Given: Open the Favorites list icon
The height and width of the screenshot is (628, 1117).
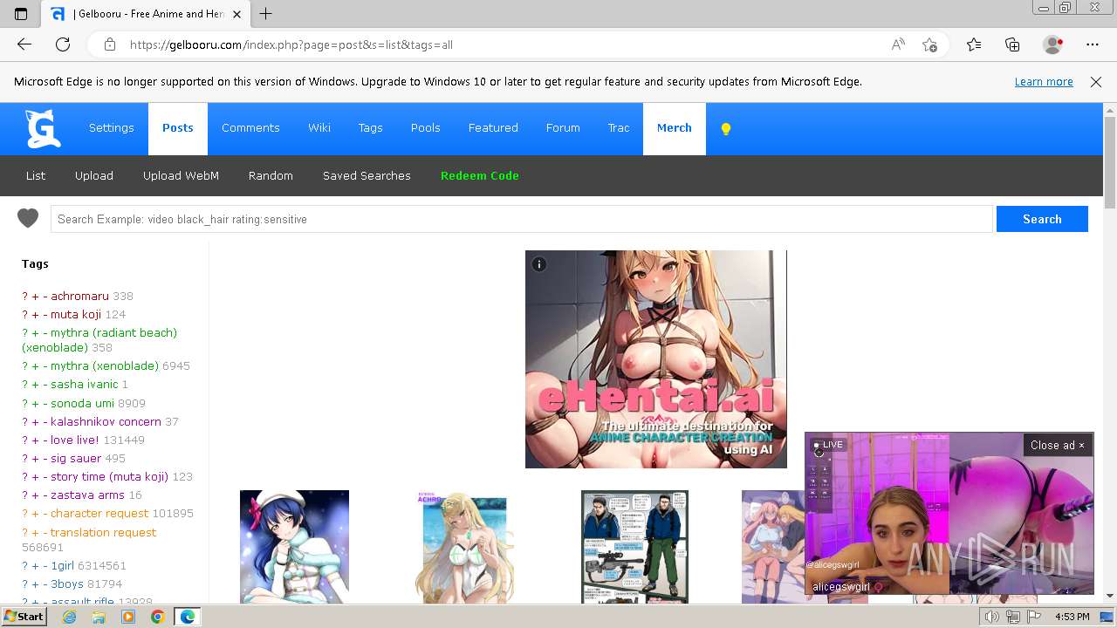Looking at the screenshot, I should (974, 44).
